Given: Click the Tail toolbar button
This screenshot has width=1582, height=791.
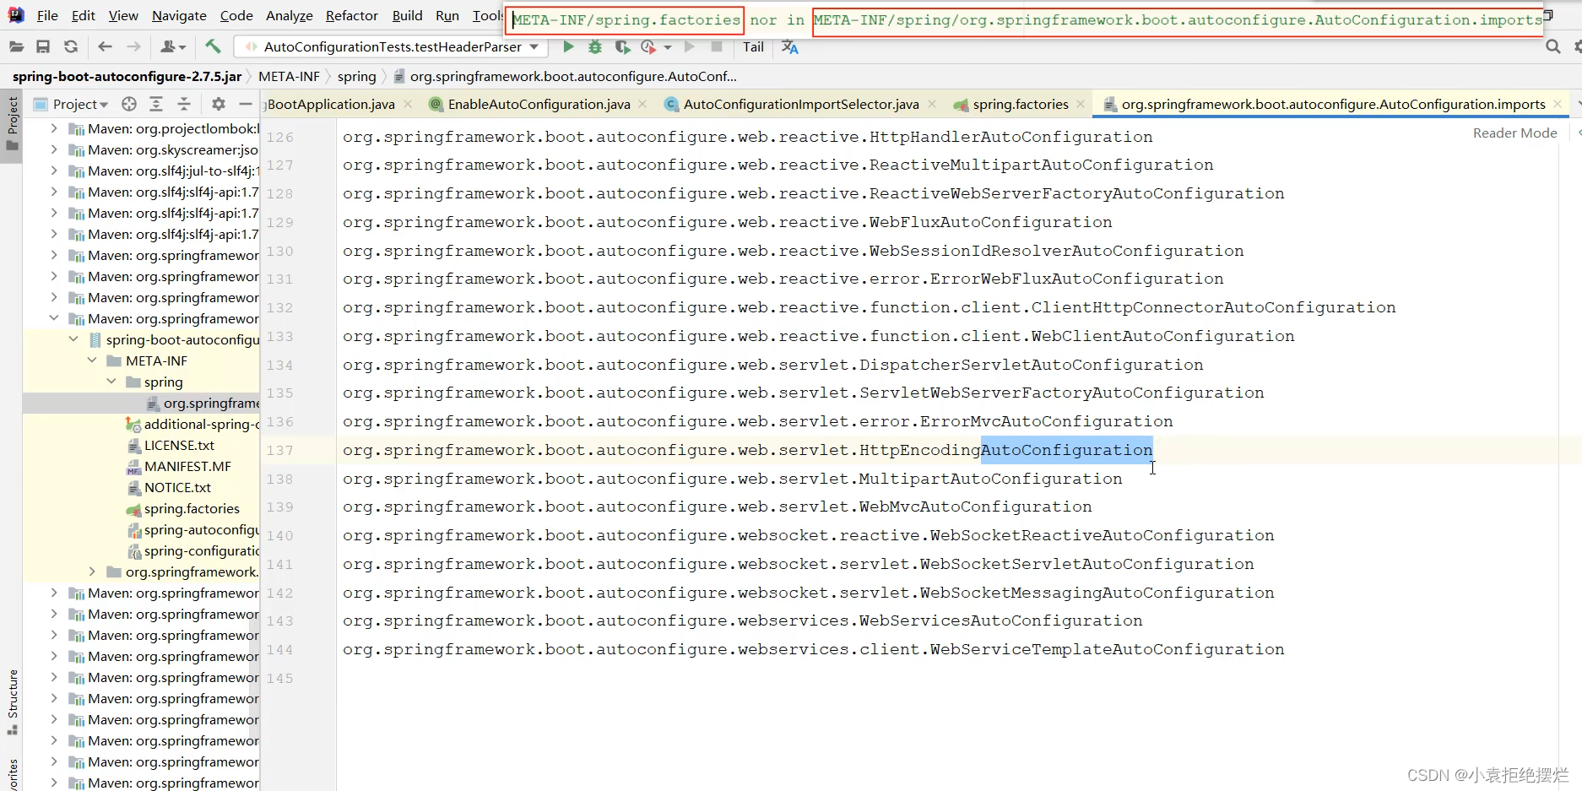Looking at the screenshot, I should pos(754,47).
